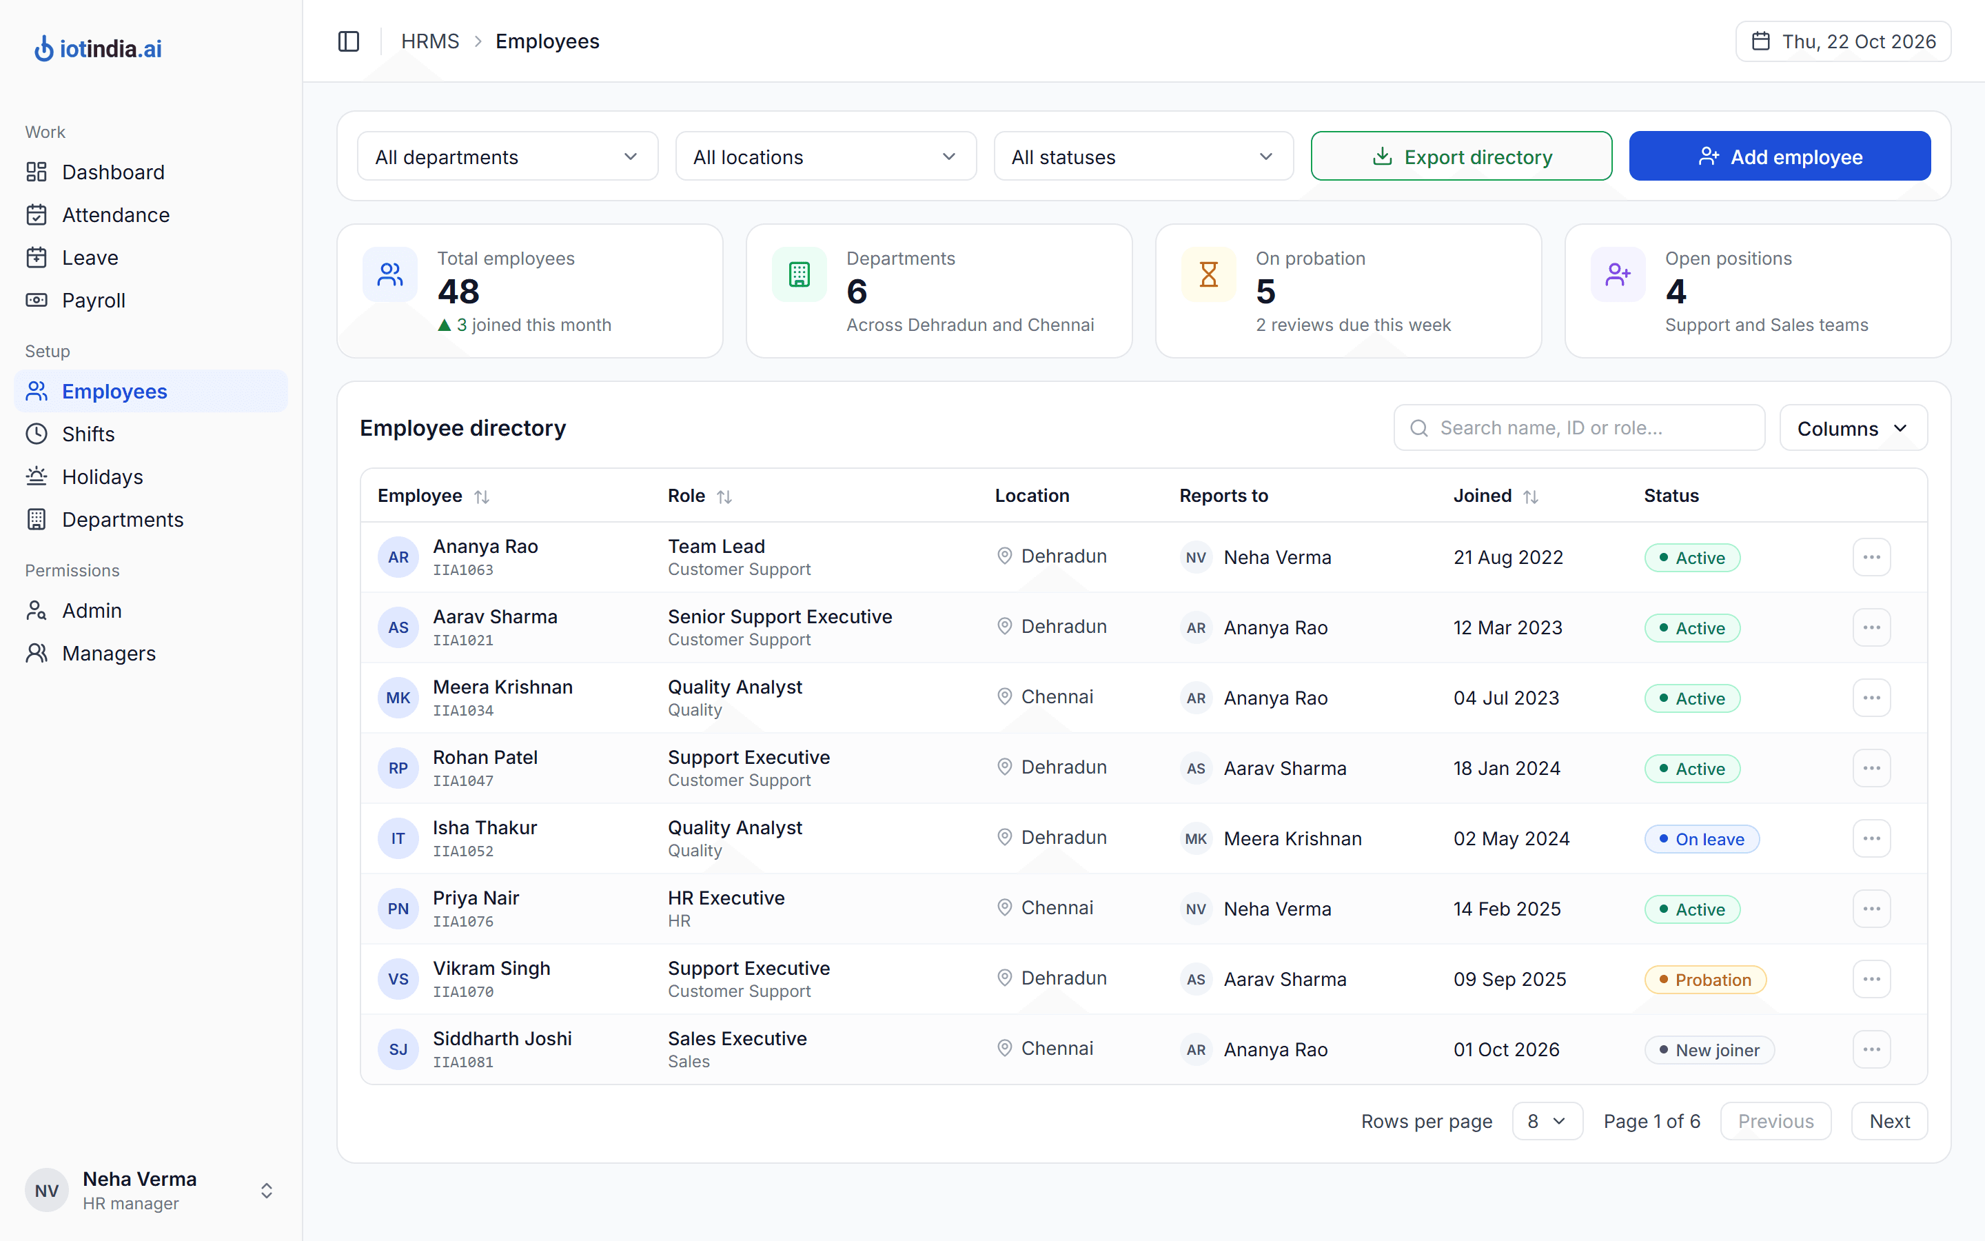Open the All locations dropdown
This screenshot has height=1241, width=1985.
825,156
